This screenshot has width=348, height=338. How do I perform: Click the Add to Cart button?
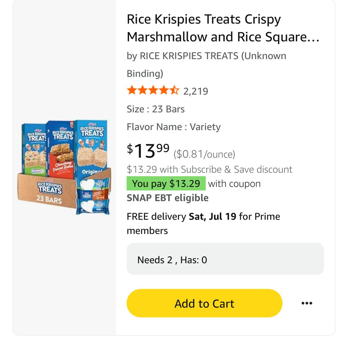[204, 303]
